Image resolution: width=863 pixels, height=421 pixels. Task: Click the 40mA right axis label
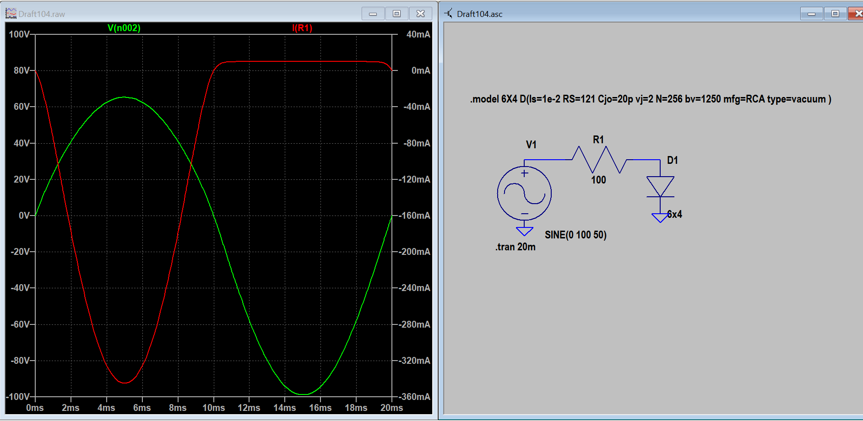click(418, 34)
